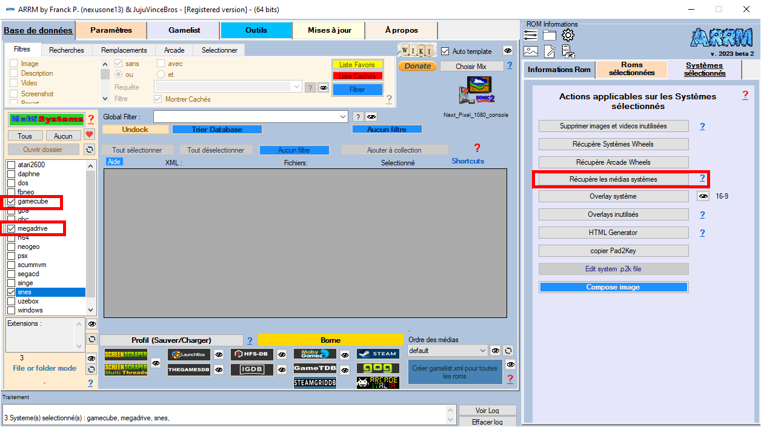
Task: Click Récupère les médias systèmes button
Action: pos(613,179)
